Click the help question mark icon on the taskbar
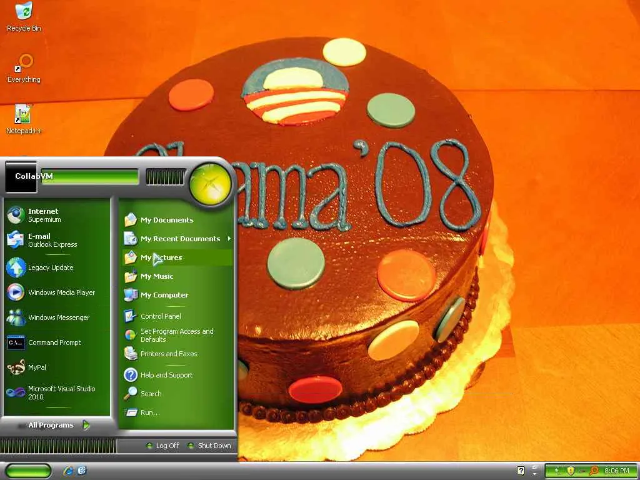 [521, 471]
